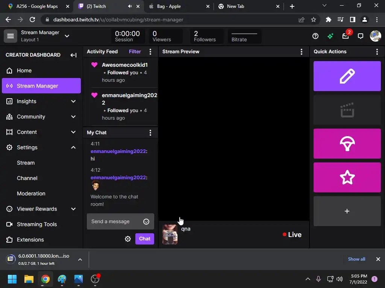385x288 pixels.
Task: Click the qna stream category thumbnail
Action: 170,234
